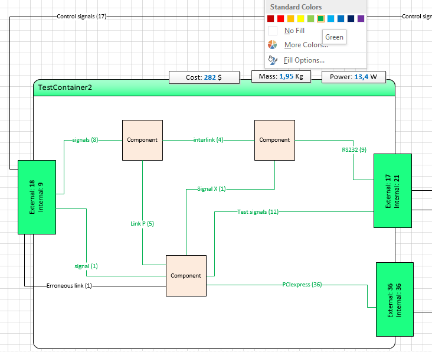
Task: Select the Cost: 282 $ label box
Action: click(x=204, y=77)
